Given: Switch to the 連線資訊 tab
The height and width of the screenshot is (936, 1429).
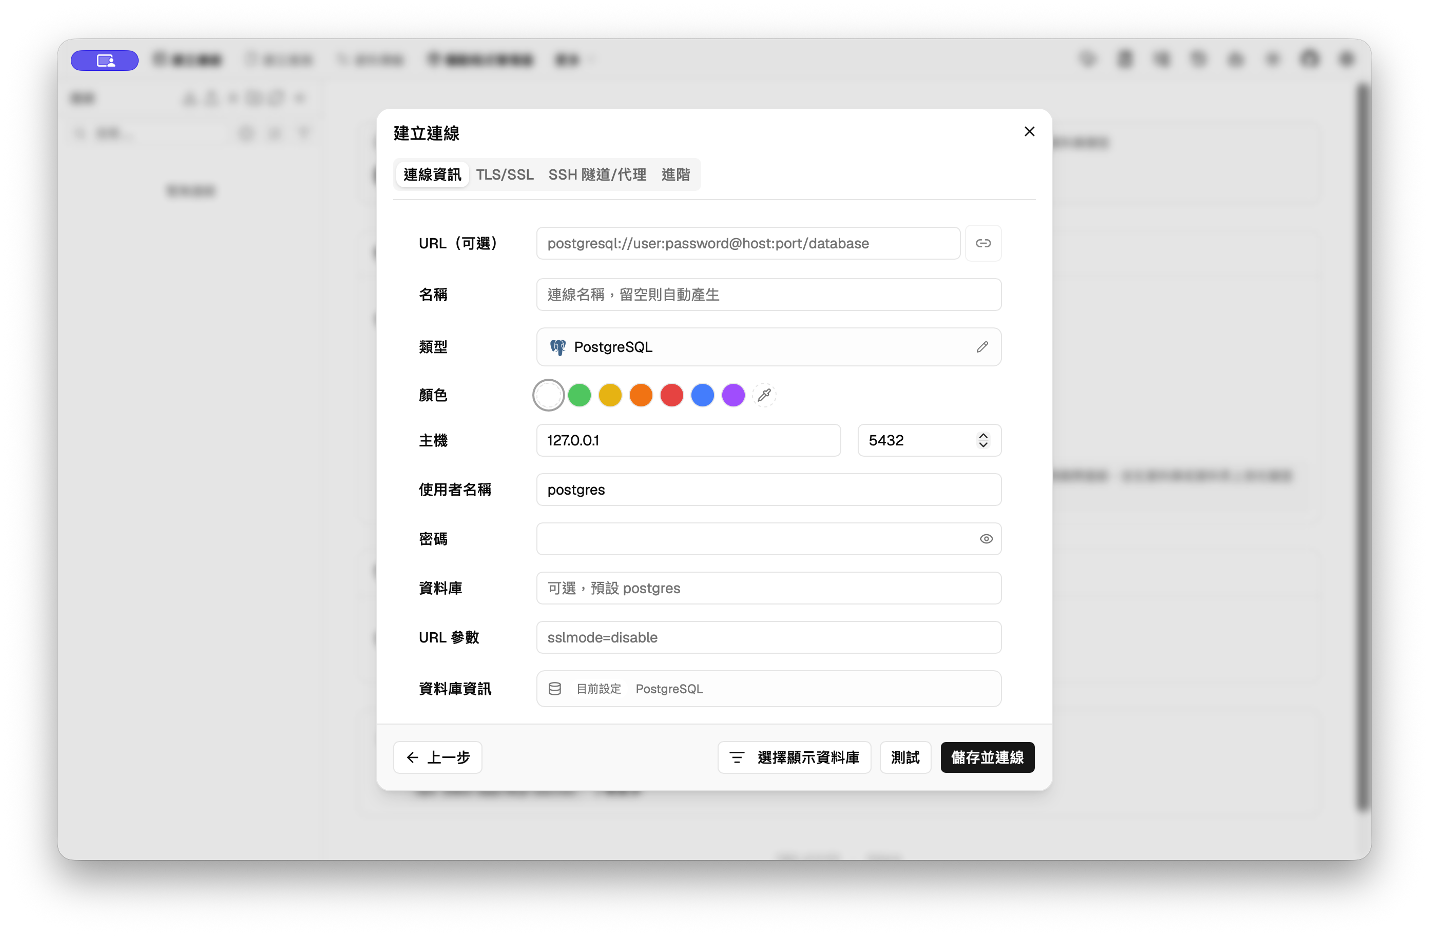Looking at the screenshot, I should (432, 174).
